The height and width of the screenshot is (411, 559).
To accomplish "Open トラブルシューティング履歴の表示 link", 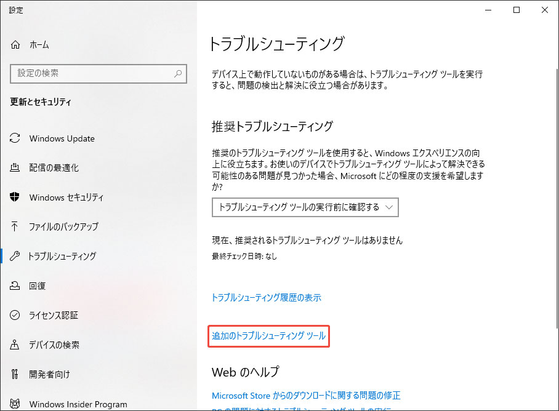I will 267,297.
